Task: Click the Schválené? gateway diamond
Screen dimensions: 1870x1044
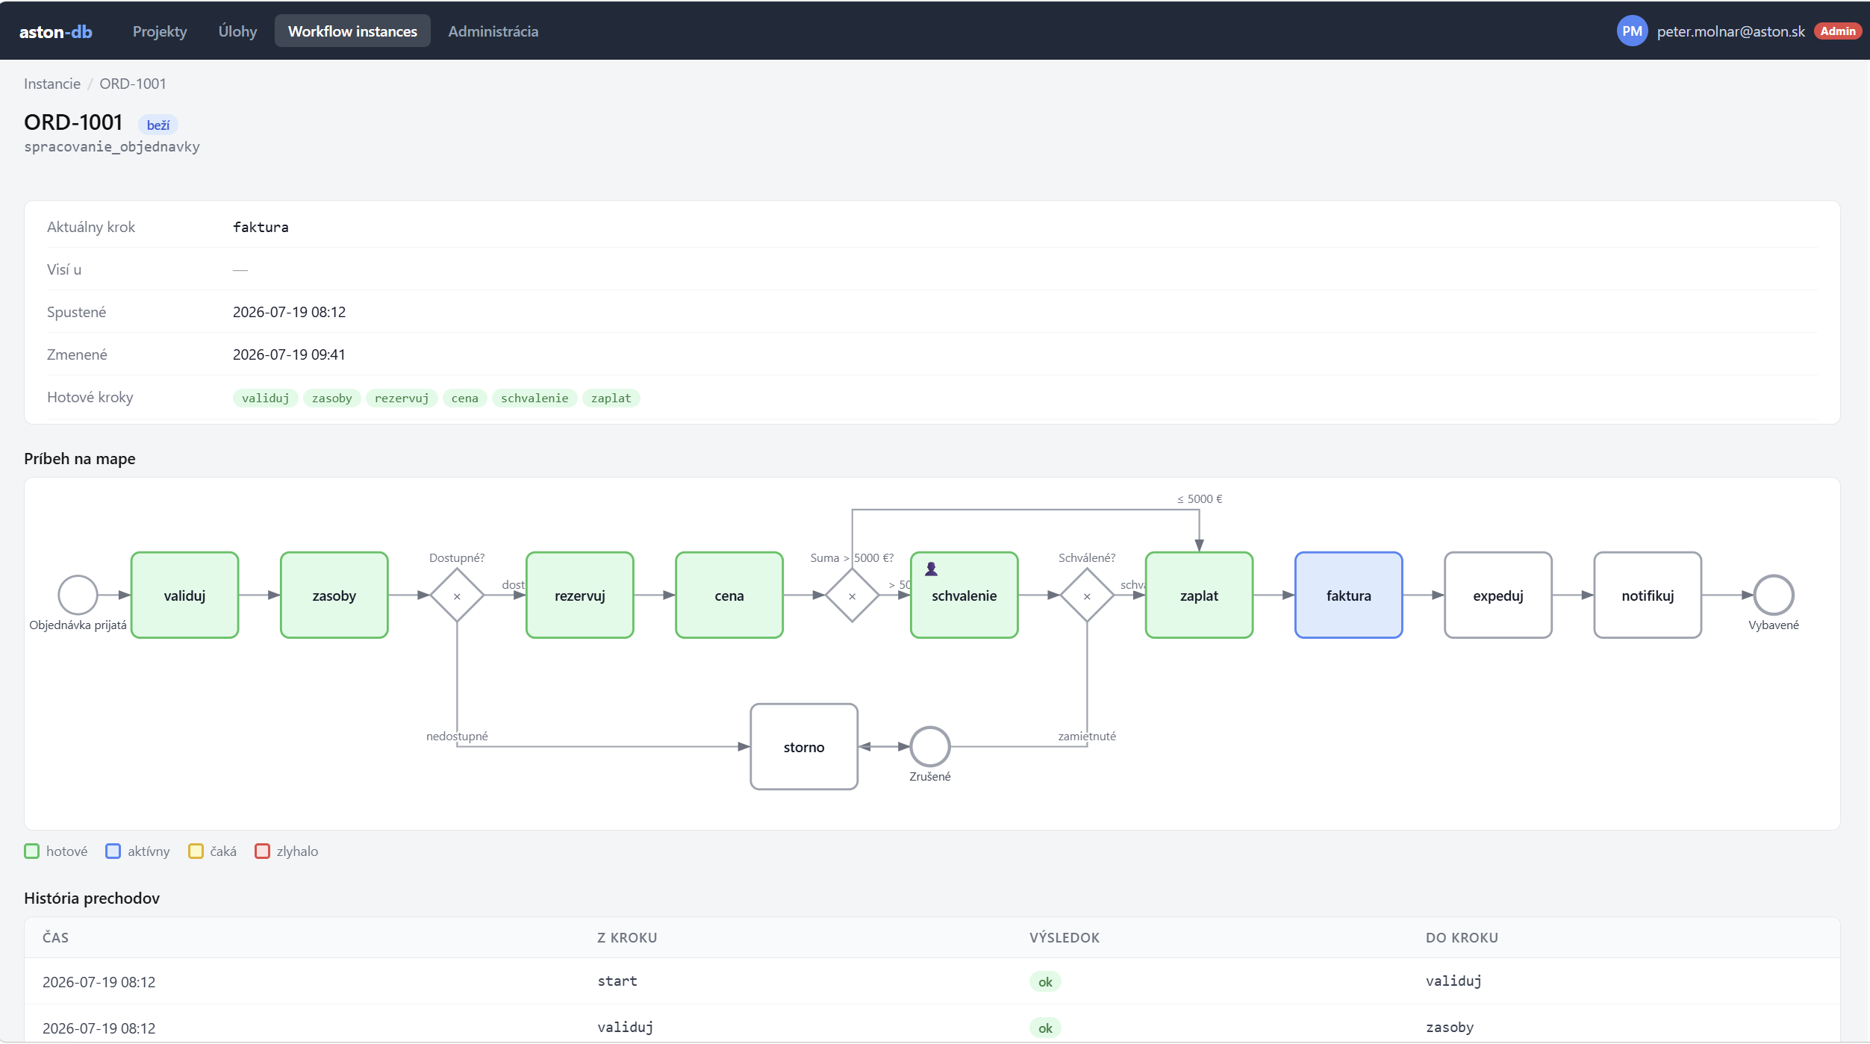Action: point(1087,596)
